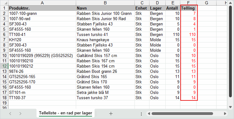Click the Telling header cell
The image size is (234, 119).
188,8
